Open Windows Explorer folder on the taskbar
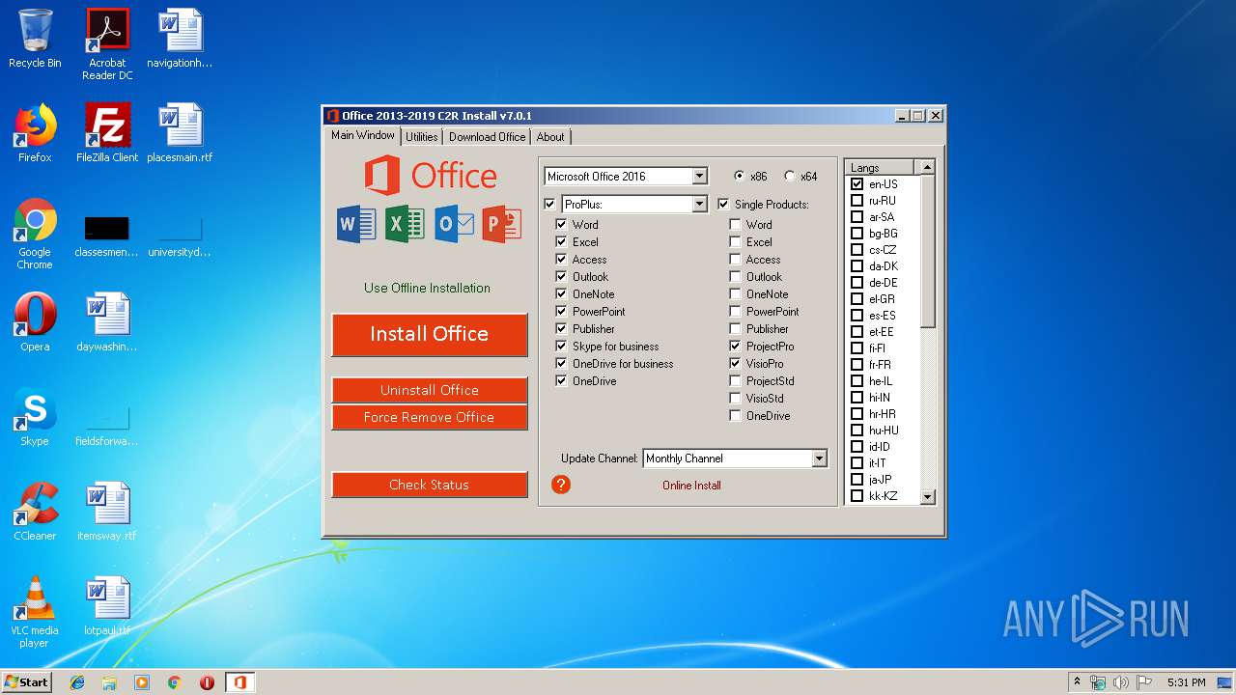This screenshot has width=1236, height=695. [x=109, y=682]
